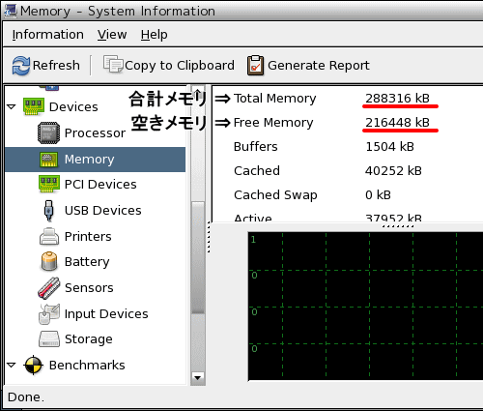Click the 40252 kB value

[393, 171]
